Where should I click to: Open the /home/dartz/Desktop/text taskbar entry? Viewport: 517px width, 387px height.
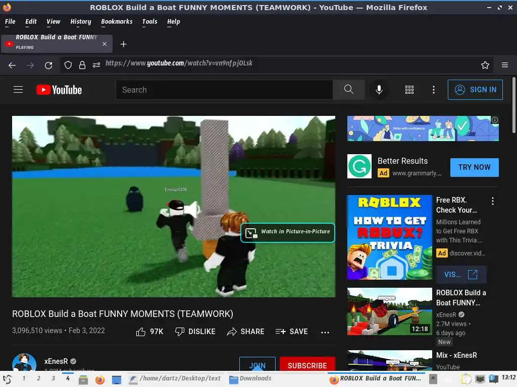[175, 379]
